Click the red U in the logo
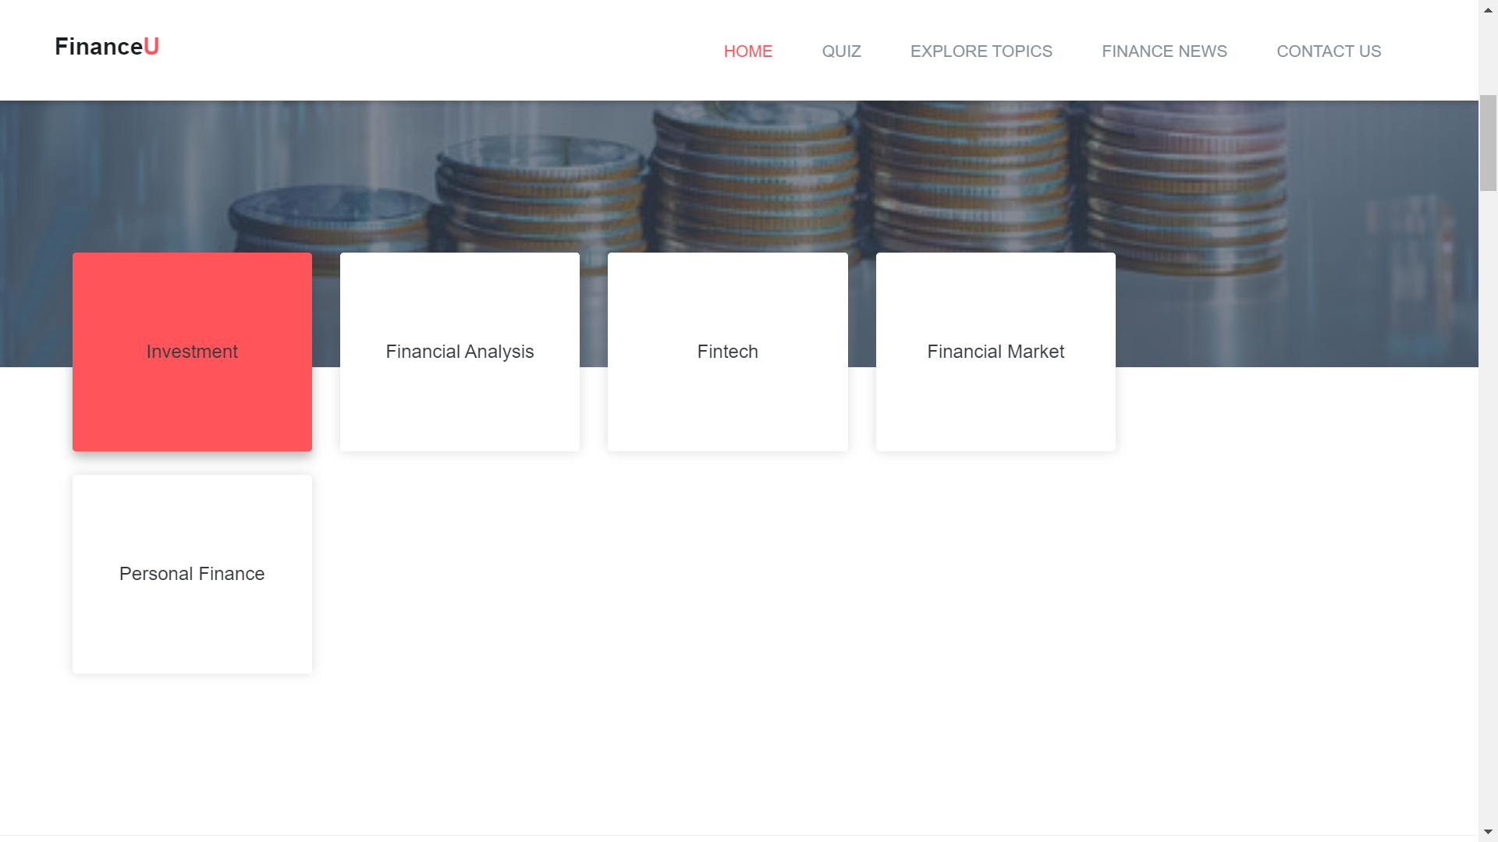This screenshot has height=842, width=1498. 151,47
